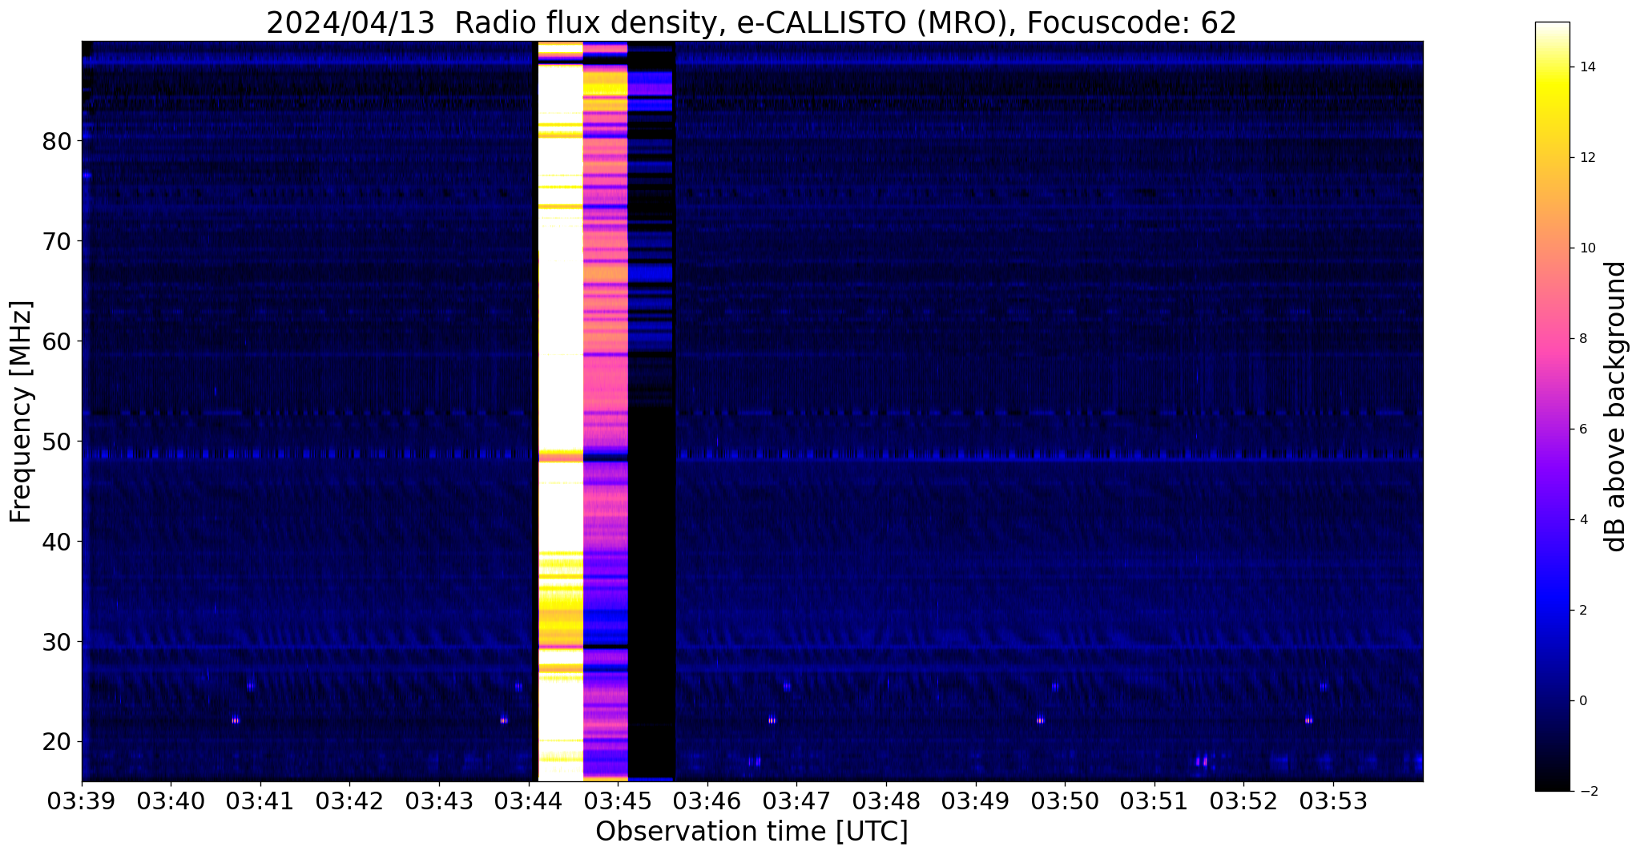Select the 03:48 time tick label
Viewport: 1640px width, 855px height.
click(886, 802)
